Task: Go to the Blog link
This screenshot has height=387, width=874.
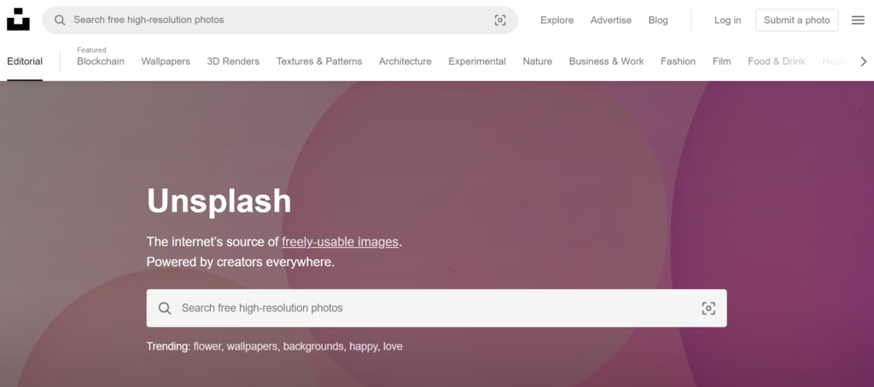Action: pyautogui.click(x=658, y=20)
